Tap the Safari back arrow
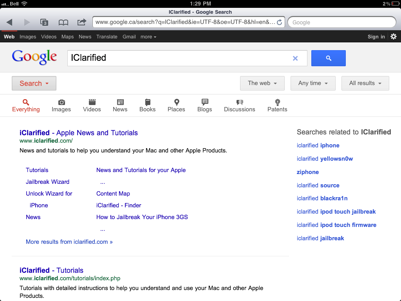The height and width of the screenshot is (301, 401). click(x=9, y=22)
